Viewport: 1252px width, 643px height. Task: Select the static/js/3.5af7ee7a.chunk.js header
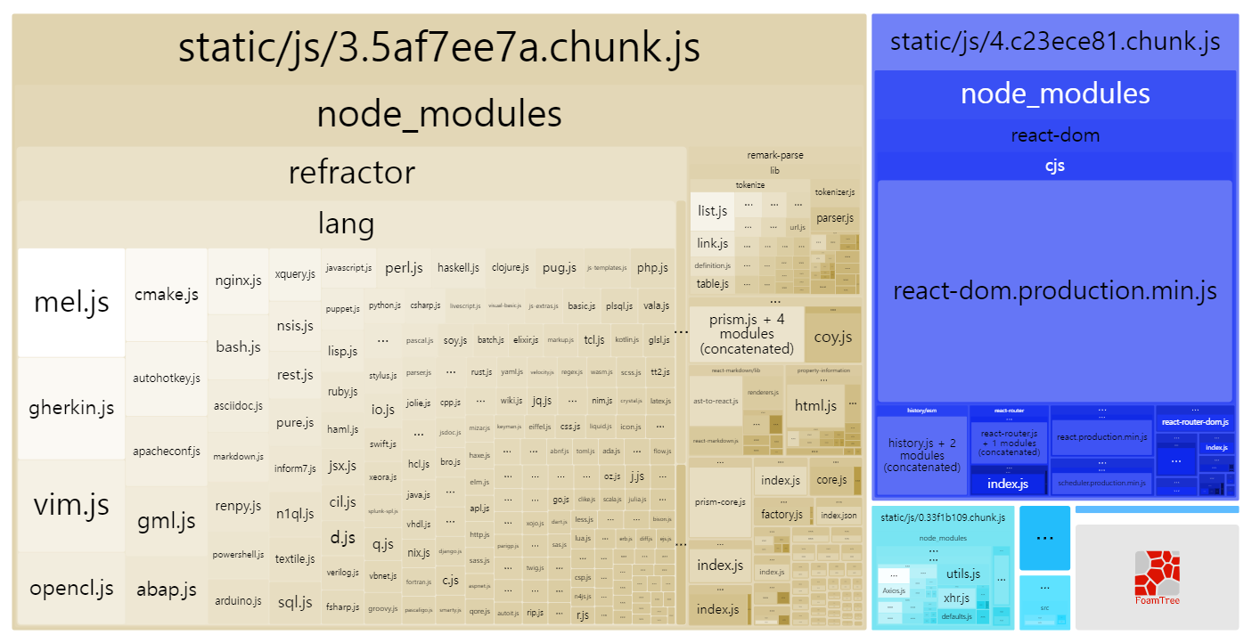tap(439, 48)
